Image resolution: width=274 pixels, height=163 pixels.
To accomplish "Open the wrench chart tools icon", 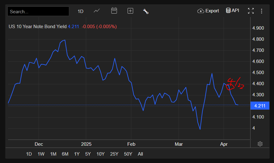I will 146,11.
